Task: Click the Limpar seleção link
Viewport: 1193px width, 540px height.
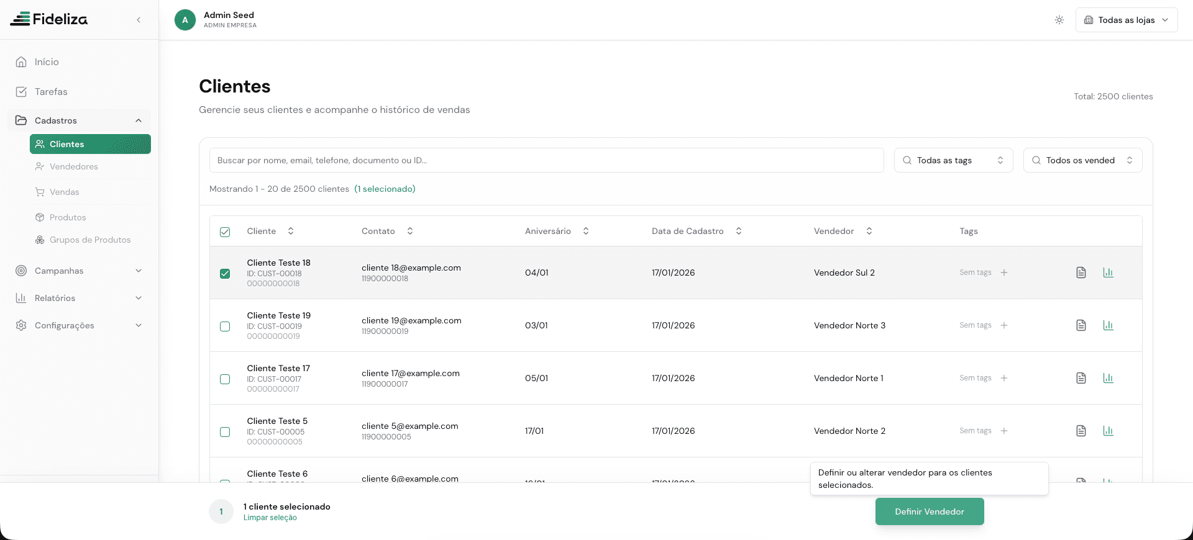Action: click(270, 518)
